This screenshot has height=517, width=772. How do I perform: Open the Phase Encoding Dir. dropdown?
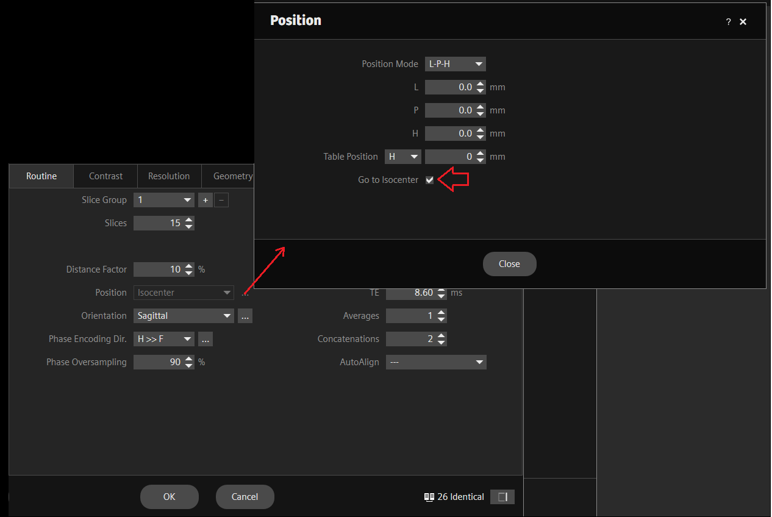tap(163, 339)
